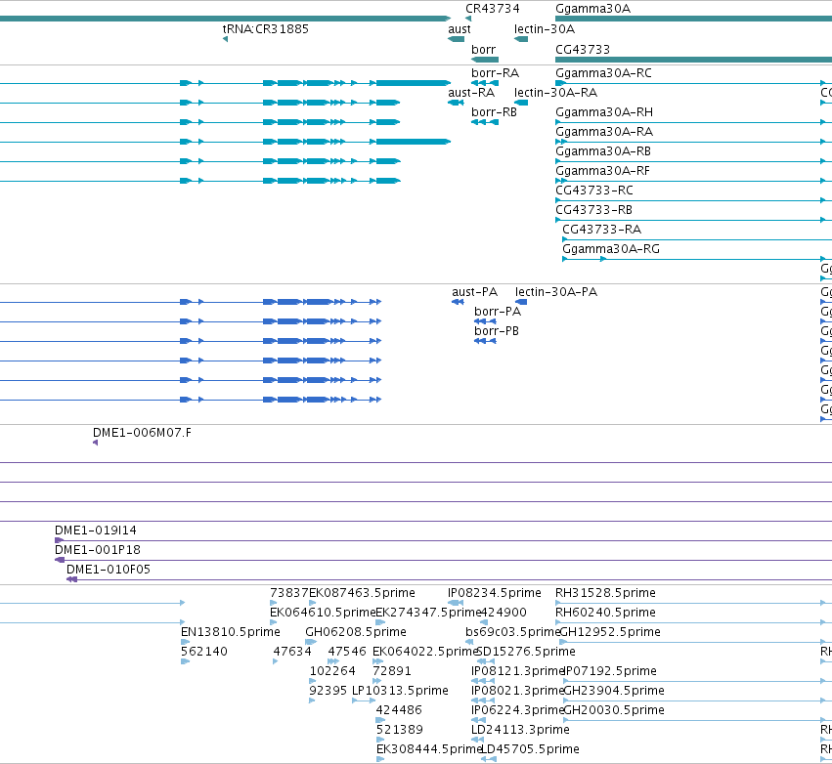Select the tRNA:CR31885 feature label
The image size is (832, 764).
tap(265, 28)
